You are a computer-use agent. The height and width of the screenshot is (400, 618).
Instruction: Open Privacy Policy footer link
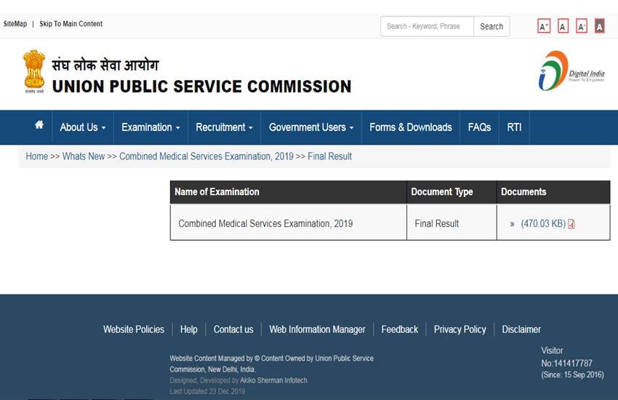click(460, 329)
